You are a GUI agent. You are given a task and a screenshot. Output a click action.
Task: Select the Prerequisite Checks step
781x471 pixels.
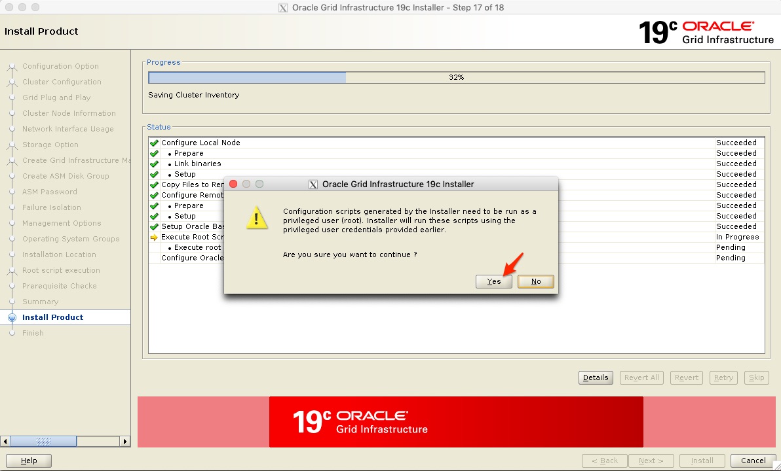coord(59,286)
